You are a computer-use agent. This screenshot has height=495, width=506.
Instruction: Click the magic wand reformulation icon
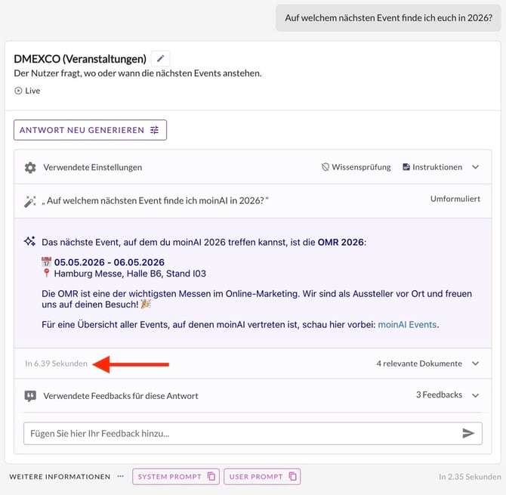coord(30,201)
